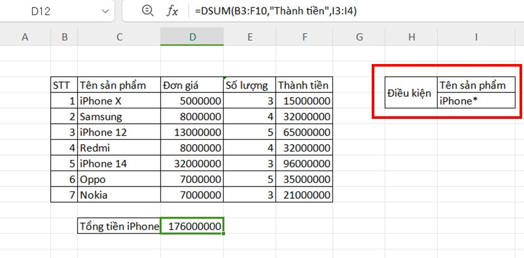Image resolution: width=524 pixels, height=258 pixels.
Task: Select the iPhone 14 cell
Action: click(119, 164)
